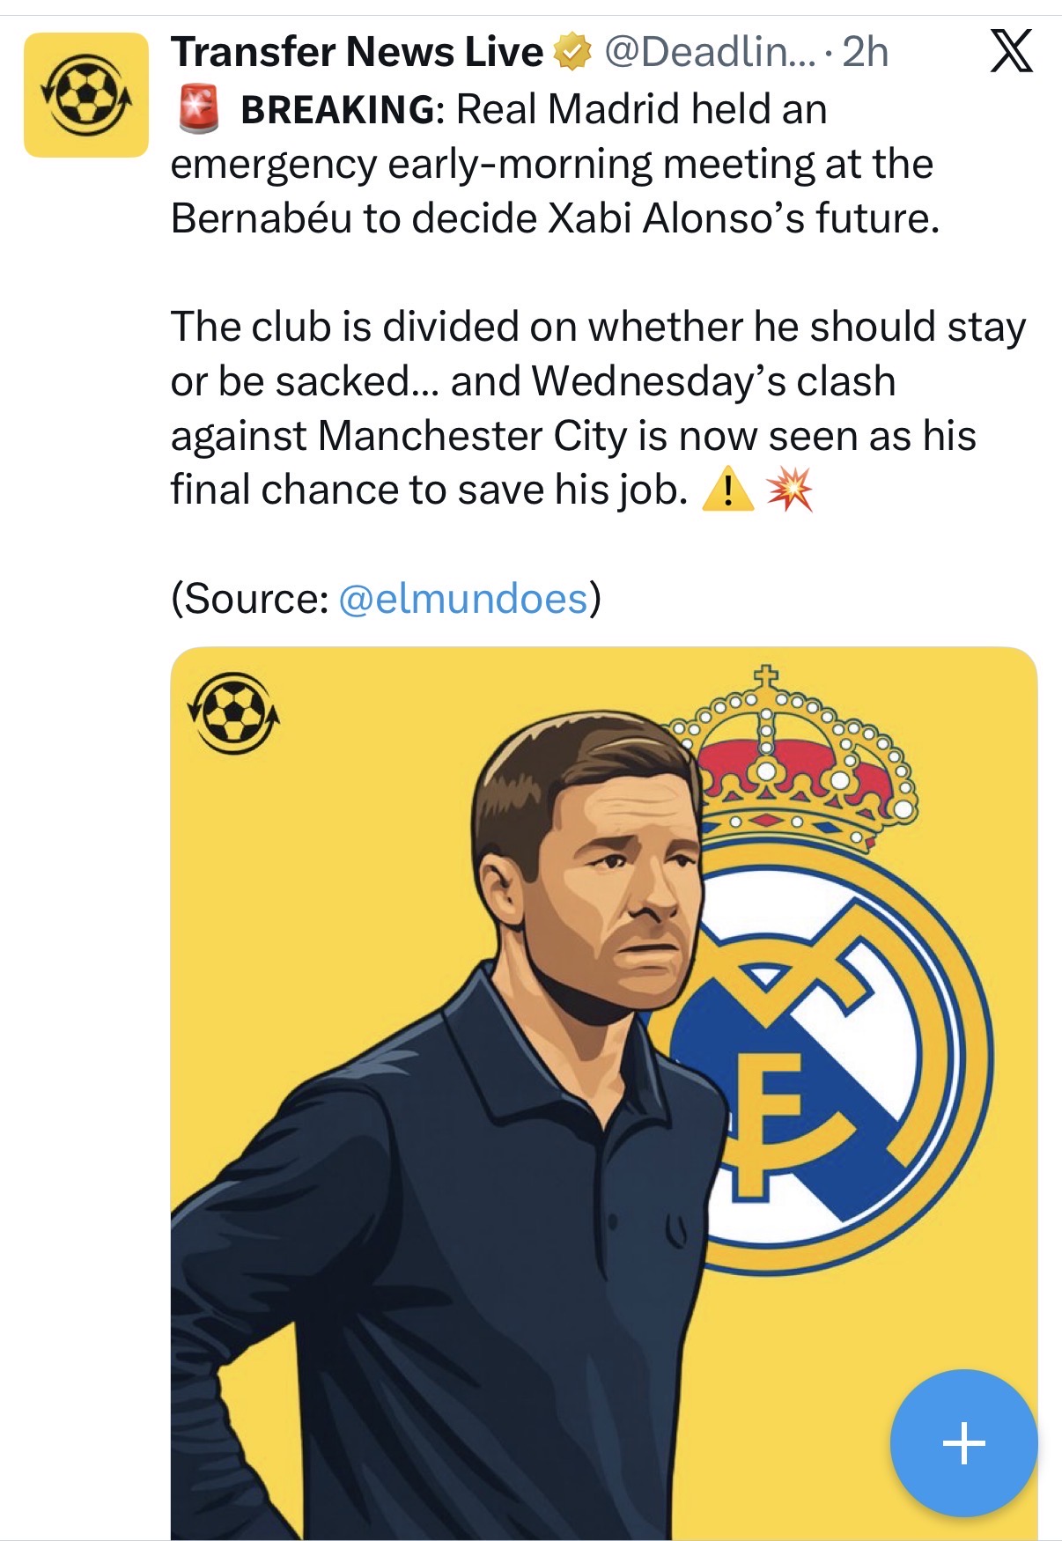Screen dimensions: 1062x1541
Task: Click the collision explosion emoji
Action: pyautogui.click(x=790, y=490)
